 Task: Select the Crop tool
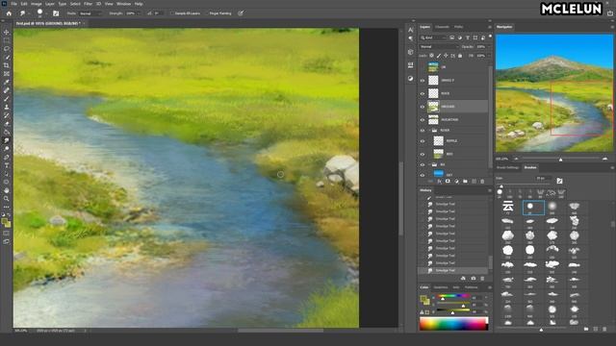(7, 65)
